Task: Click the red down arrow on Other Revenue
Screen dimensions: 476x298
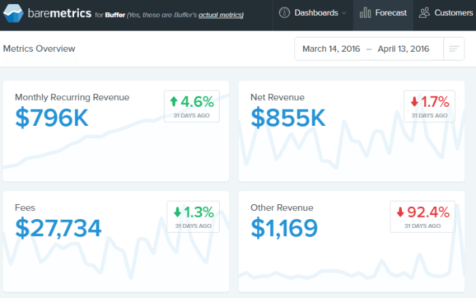Action: click(x=400, y=212)
